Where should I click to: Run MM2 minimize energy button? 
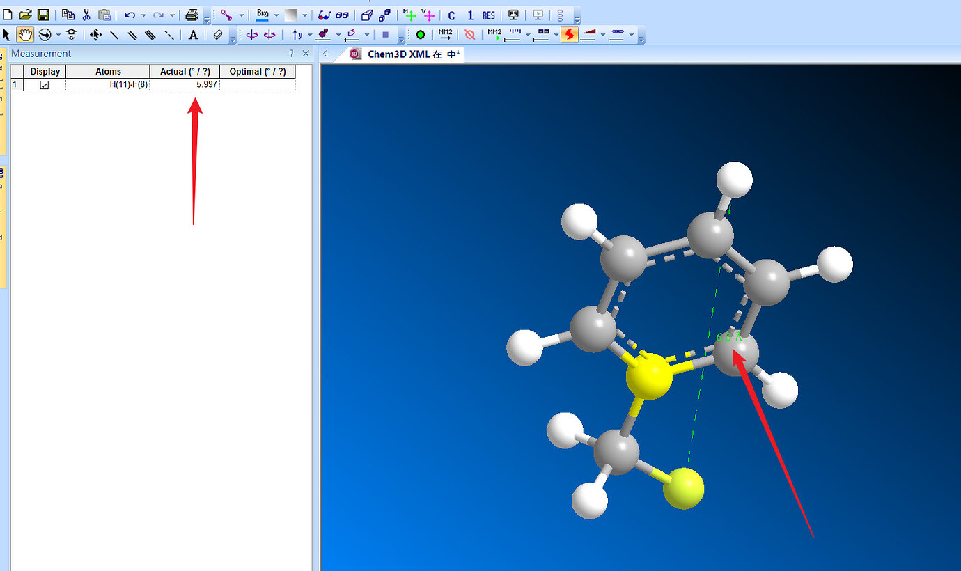tap(446, 34)
